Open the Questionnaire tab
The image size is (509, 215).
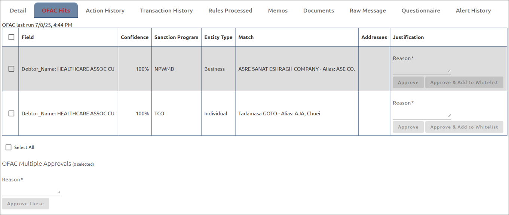pyautogui.click(x=421, y=10)
